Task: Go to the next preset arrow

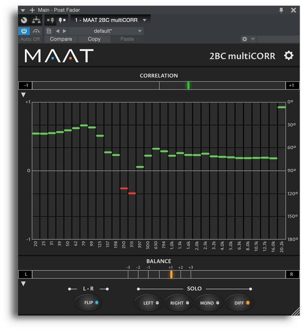Action: [65, 31]
